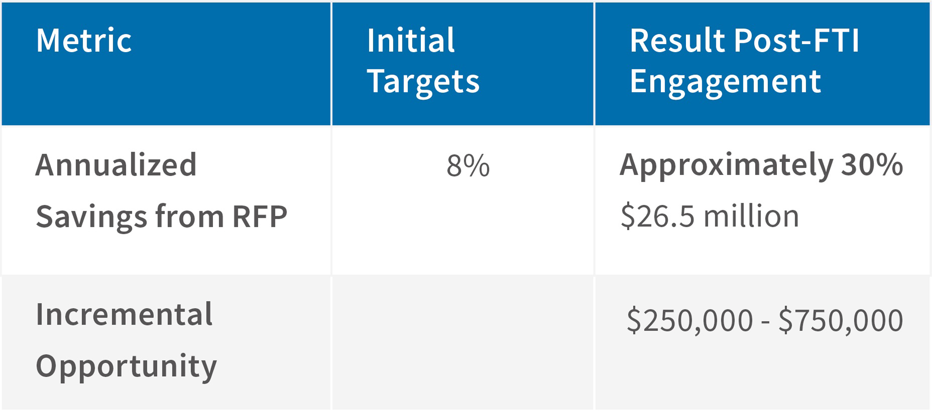Click the empty Initial Targets cell for Incremental Opportunity
The width and height of the screenshot is (932, 413).
tap(463, 343)
